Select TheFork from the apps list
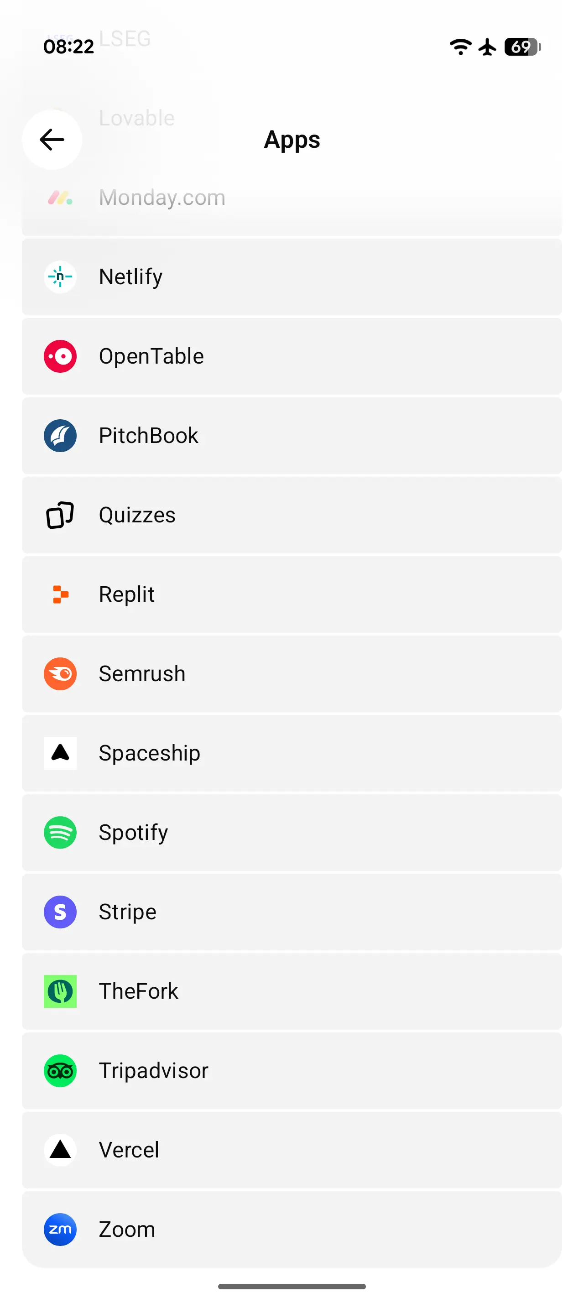584x1303 pixels. coord(292,991)
